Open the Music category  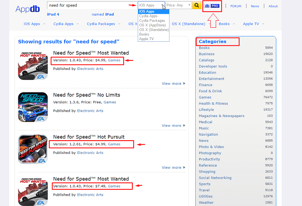tap(204, 128)
